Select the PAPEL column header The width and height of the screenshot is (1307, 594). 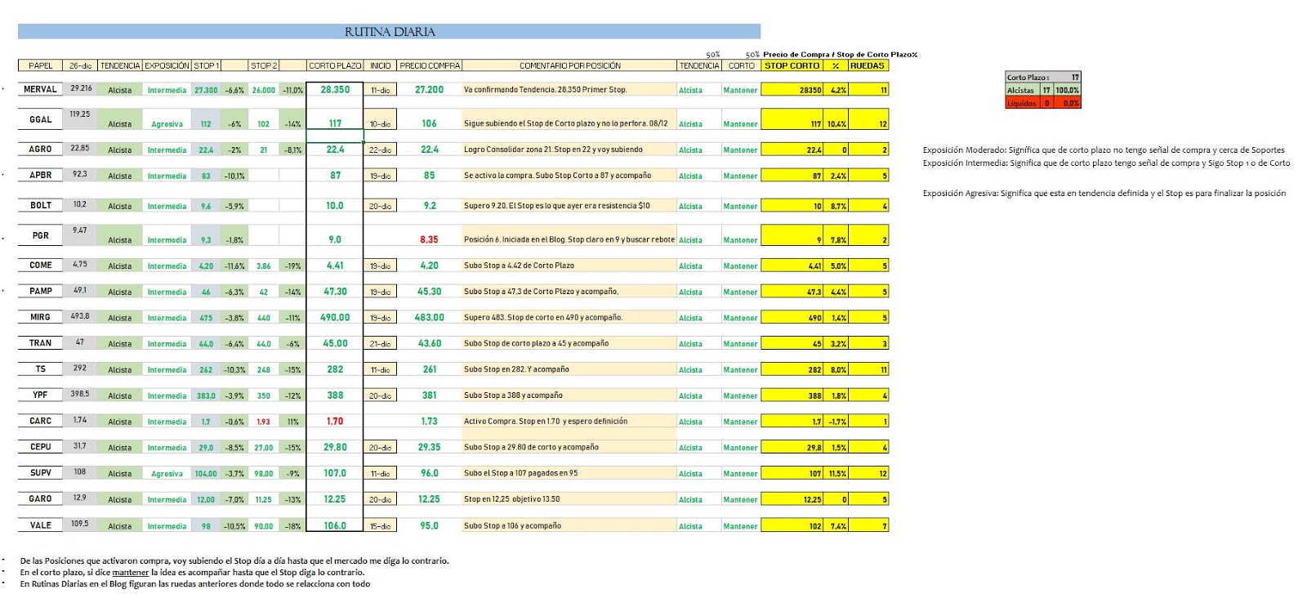coord(40,65)
